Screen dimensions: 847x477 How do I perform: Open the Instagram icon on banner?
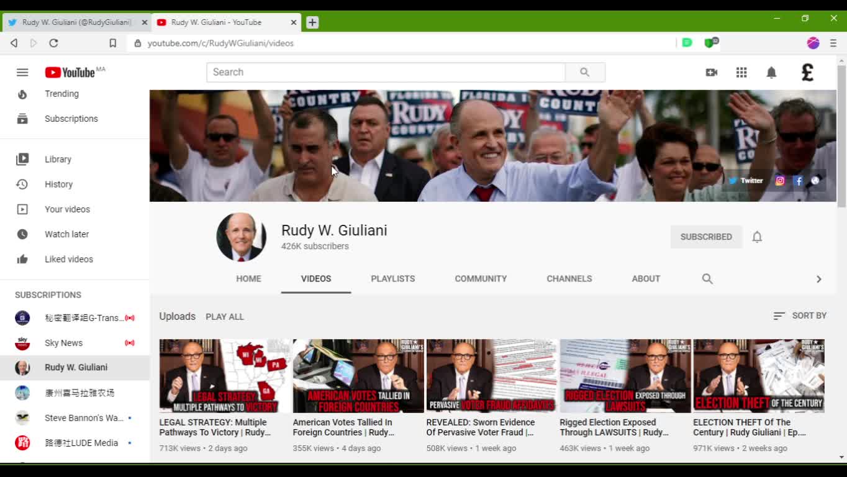[x=780, y=181]
